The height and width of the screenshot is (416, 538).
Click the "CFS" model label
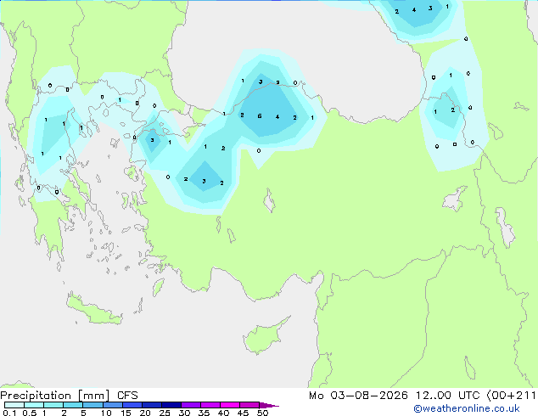[x=127, y=396]
